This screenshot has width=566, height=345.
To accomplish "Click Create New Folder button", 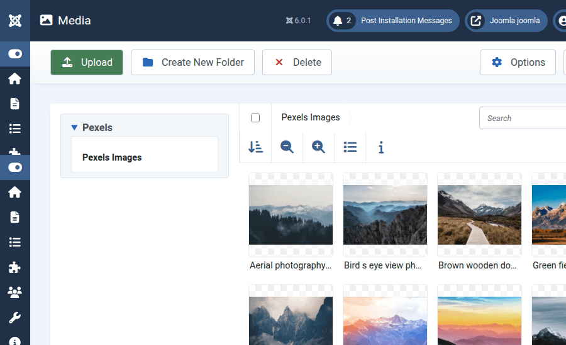I will (x=192, y=63).
